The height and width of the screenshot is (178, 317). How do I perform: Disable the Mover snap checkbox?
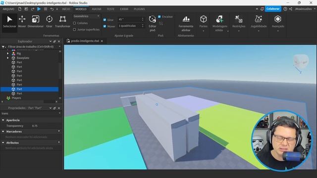pyautogui.click(x=105, y=26)
